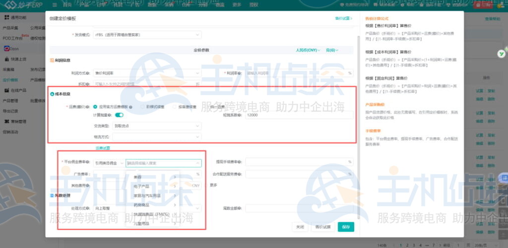Click the 折扣 input field
Image resolution: width=508 pixels, height=248 pixels.
(147, 84)
